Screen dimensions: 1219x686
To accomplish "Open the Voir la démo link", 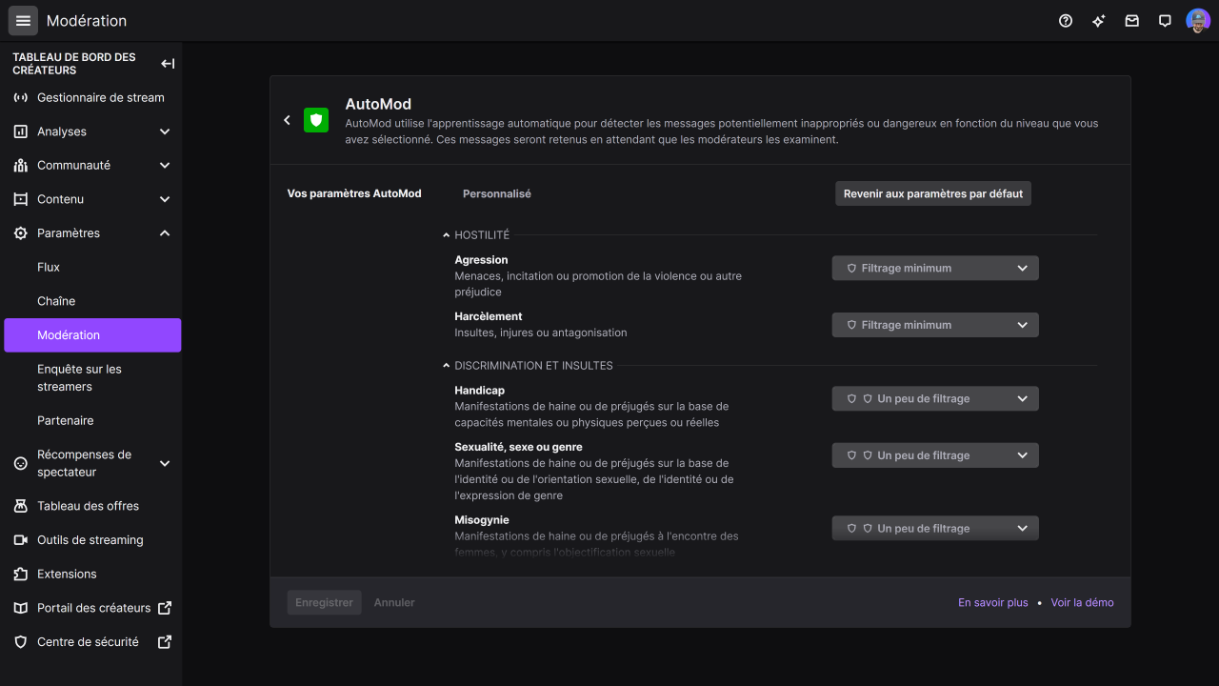I will pyautogui.click(x=1082, y=602).
